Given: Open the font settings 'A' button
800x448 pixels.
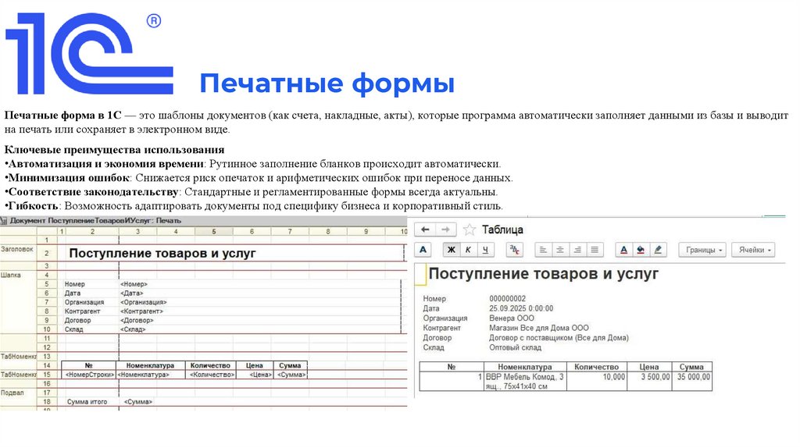Looking at the screenshot, I should click(423, 250).
